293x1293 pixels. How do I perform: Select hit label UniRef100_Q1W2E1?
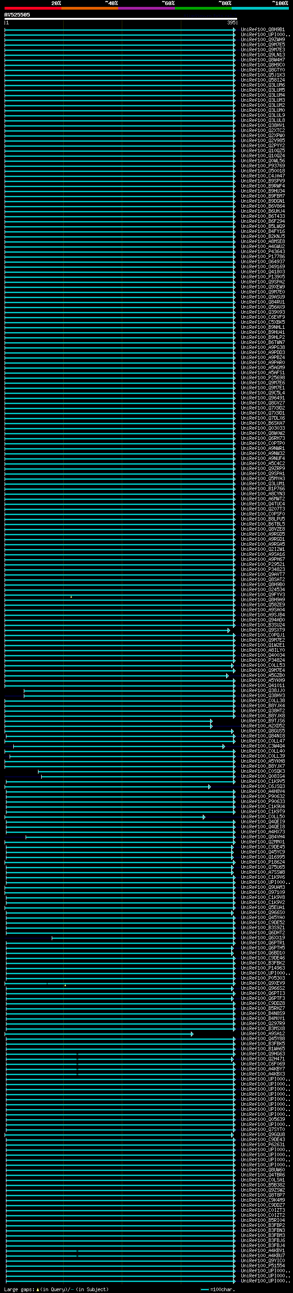(263, 645)
